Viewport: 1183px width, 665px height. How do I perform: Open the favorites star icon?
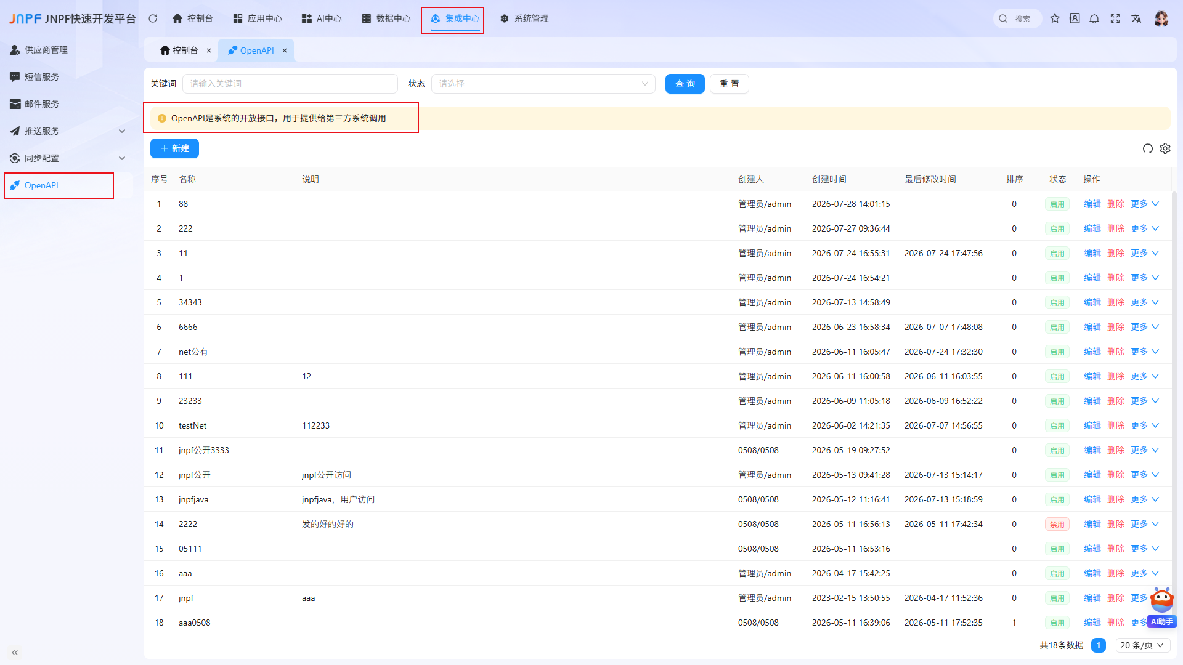(1055, 18)
